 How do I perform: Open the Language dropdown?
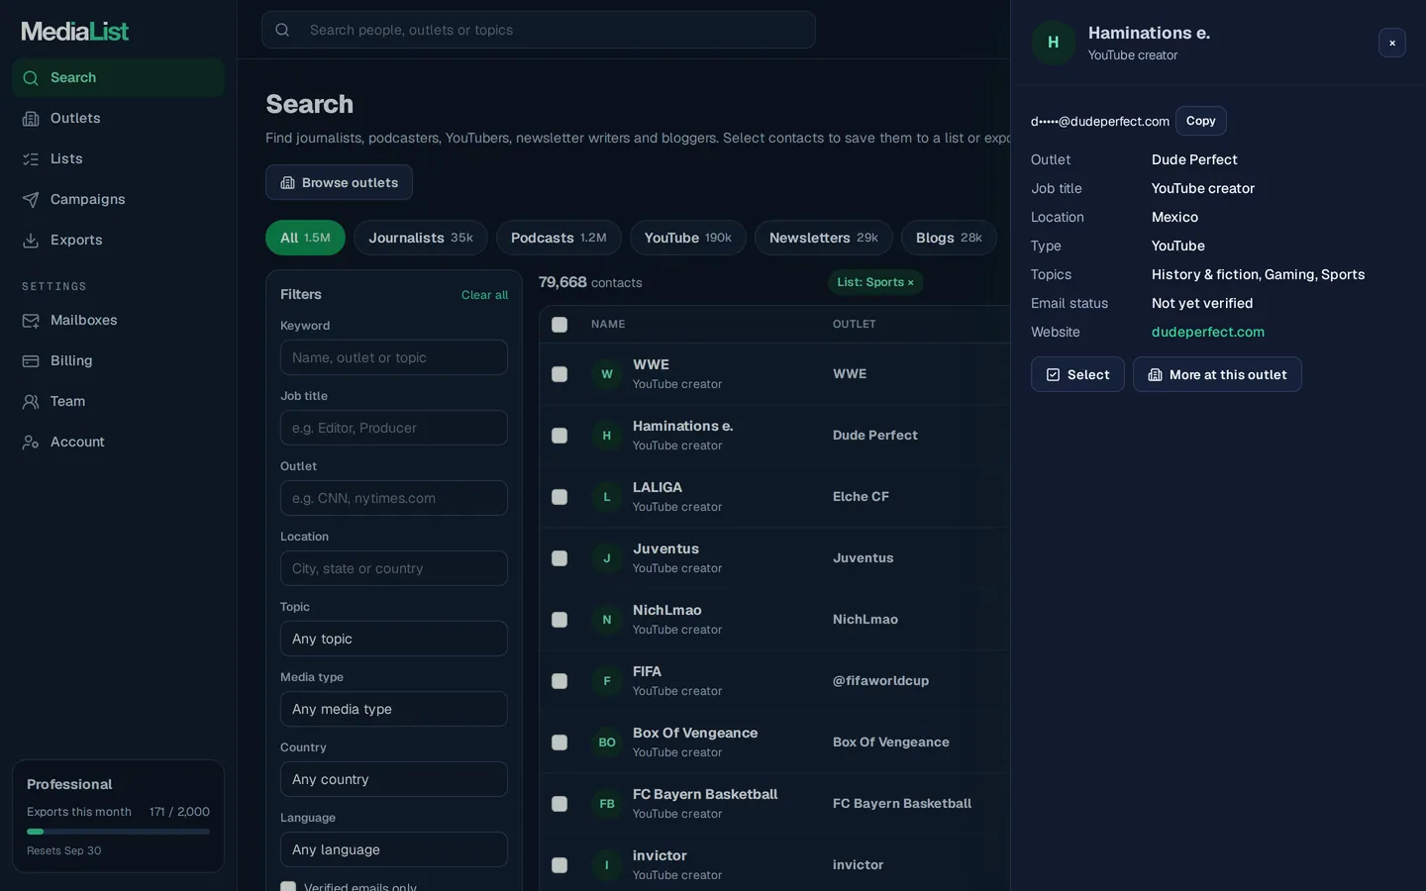coord(394,849)
